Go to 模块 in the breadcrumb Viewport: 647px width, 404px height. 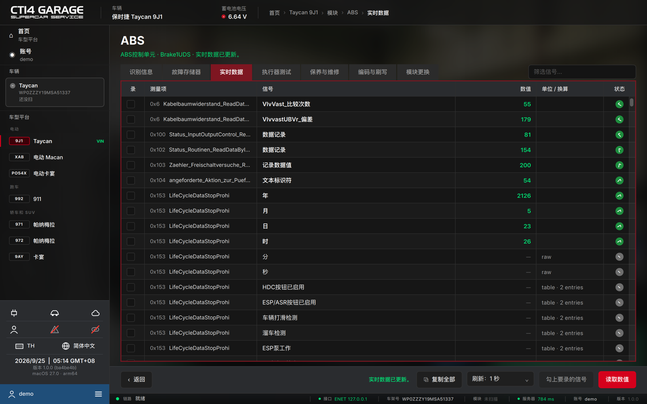332,13
